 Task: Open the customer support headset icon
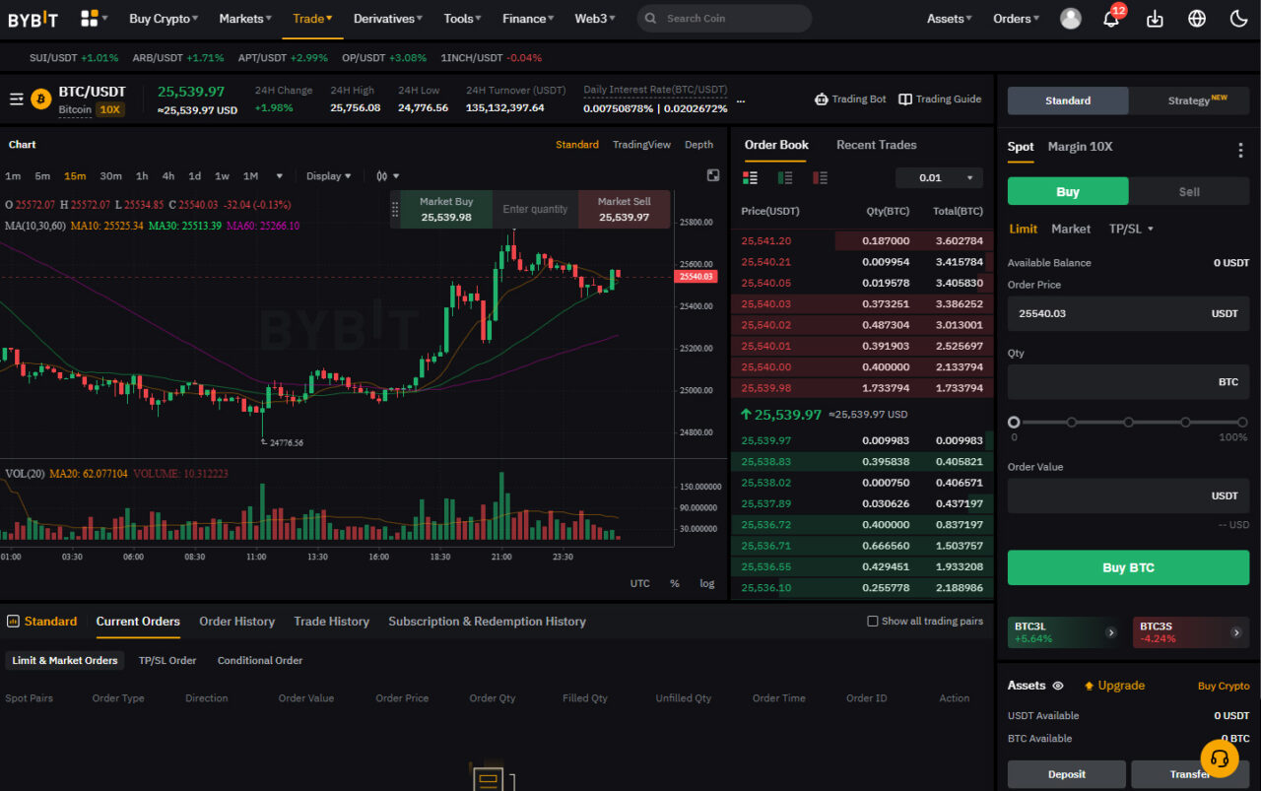point(1220,758)
